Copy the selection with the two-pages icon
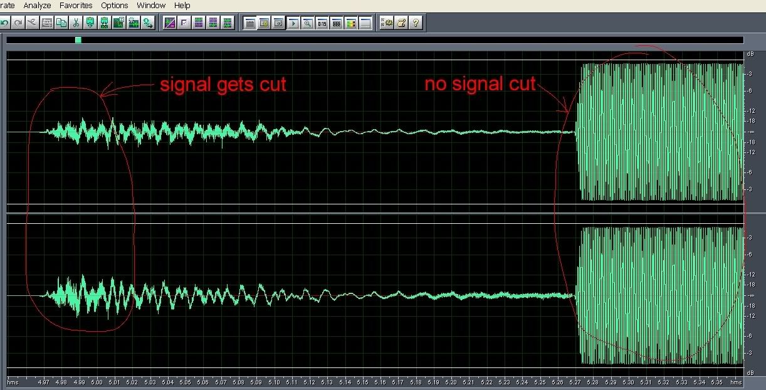Image resolution: width=766 pixels, height=390 pixels. pos(61,23)
